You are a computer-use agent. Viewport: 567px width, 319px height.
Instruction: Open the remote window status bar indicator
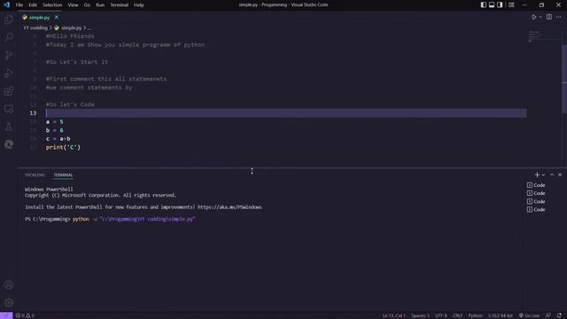(6, 315)
